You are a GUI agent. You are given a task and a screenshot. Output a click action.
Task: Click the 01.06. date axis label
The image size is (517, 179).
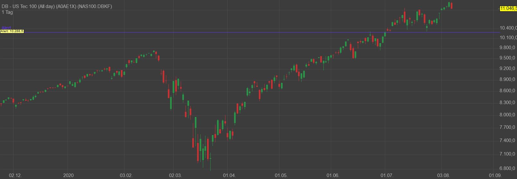point(333,175)
